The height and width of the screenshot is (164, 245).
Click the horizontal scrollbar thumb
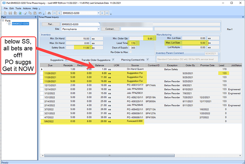(x=109, y=155)
